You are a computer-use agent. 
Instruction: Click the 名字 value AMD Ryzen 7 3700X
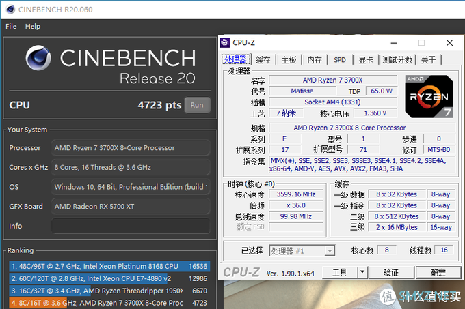pyautogui.click(x=333, y=80)
